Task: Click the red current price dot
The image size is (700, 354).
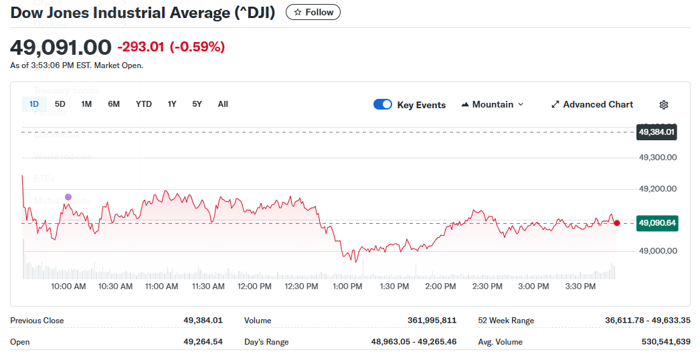Action: click(x=617, y=223)
